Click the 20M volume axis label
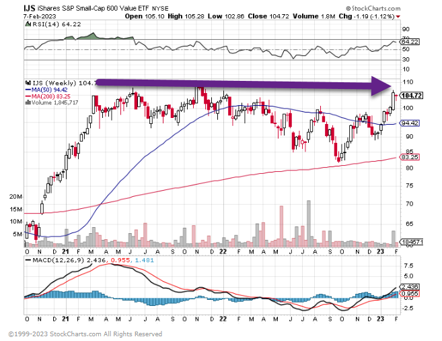Image resolution: width=442 pixels, height=341 pixels. tap(15, 197)
